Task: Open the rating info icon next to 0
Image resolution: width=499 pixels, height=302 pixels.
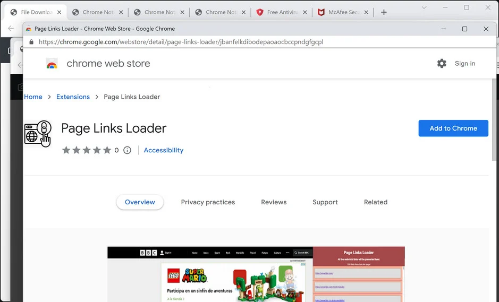Action: coord(127,150)
